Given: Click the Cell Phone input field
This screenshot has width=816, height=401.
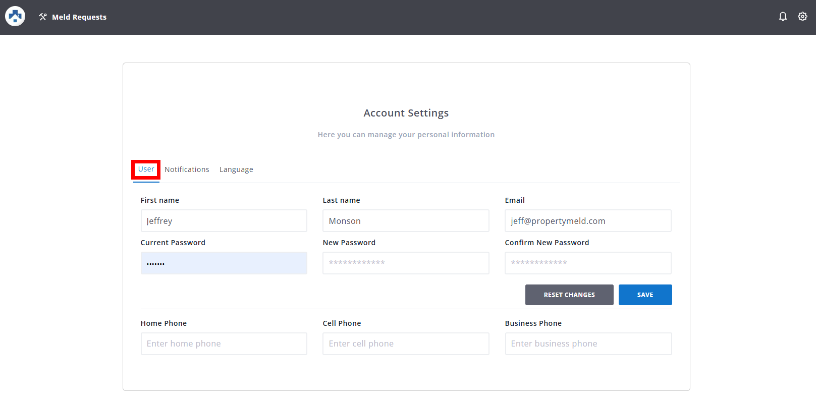Looking at the screenshot, I should 406,343.
